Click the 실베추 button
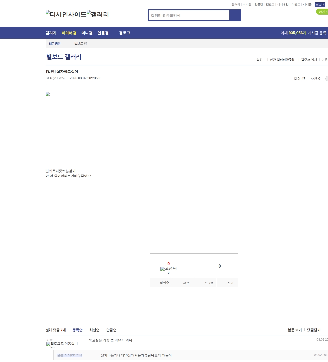This screenshot has width=328, height=362. pyautogui.click(x=161, y=282)
